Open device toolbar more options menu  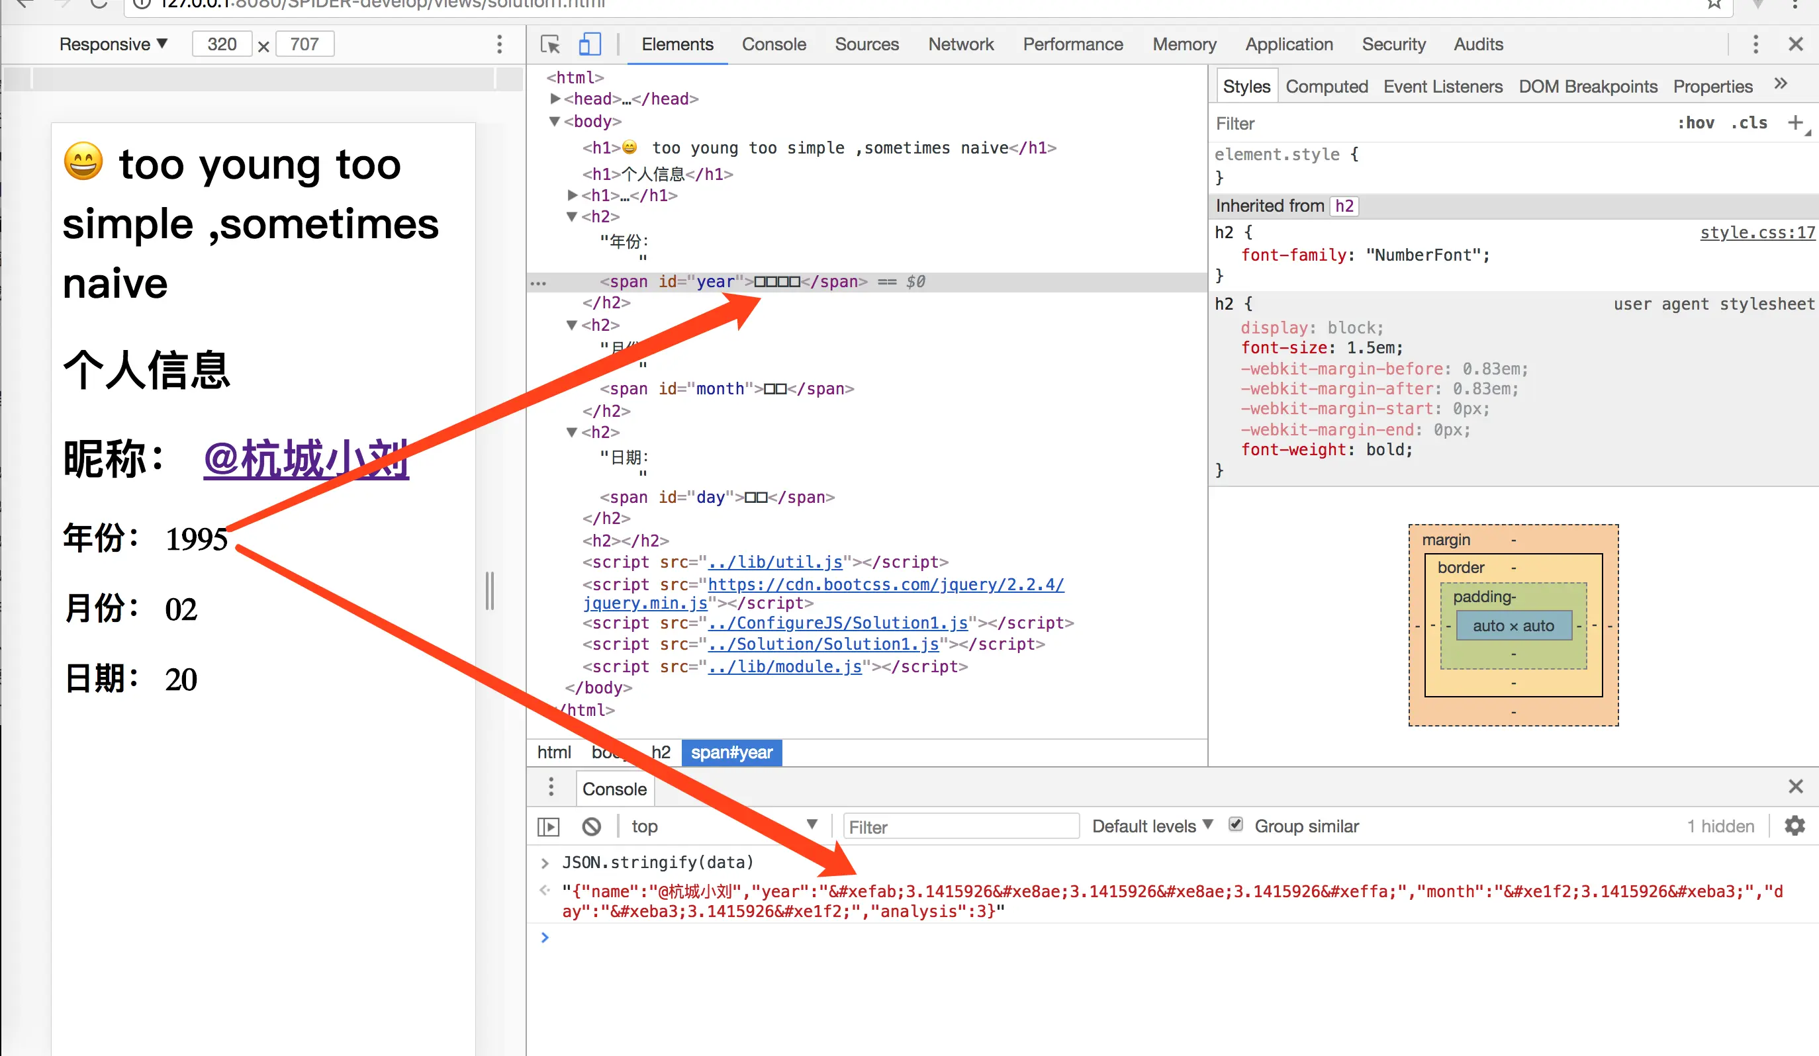click(499, 45)
